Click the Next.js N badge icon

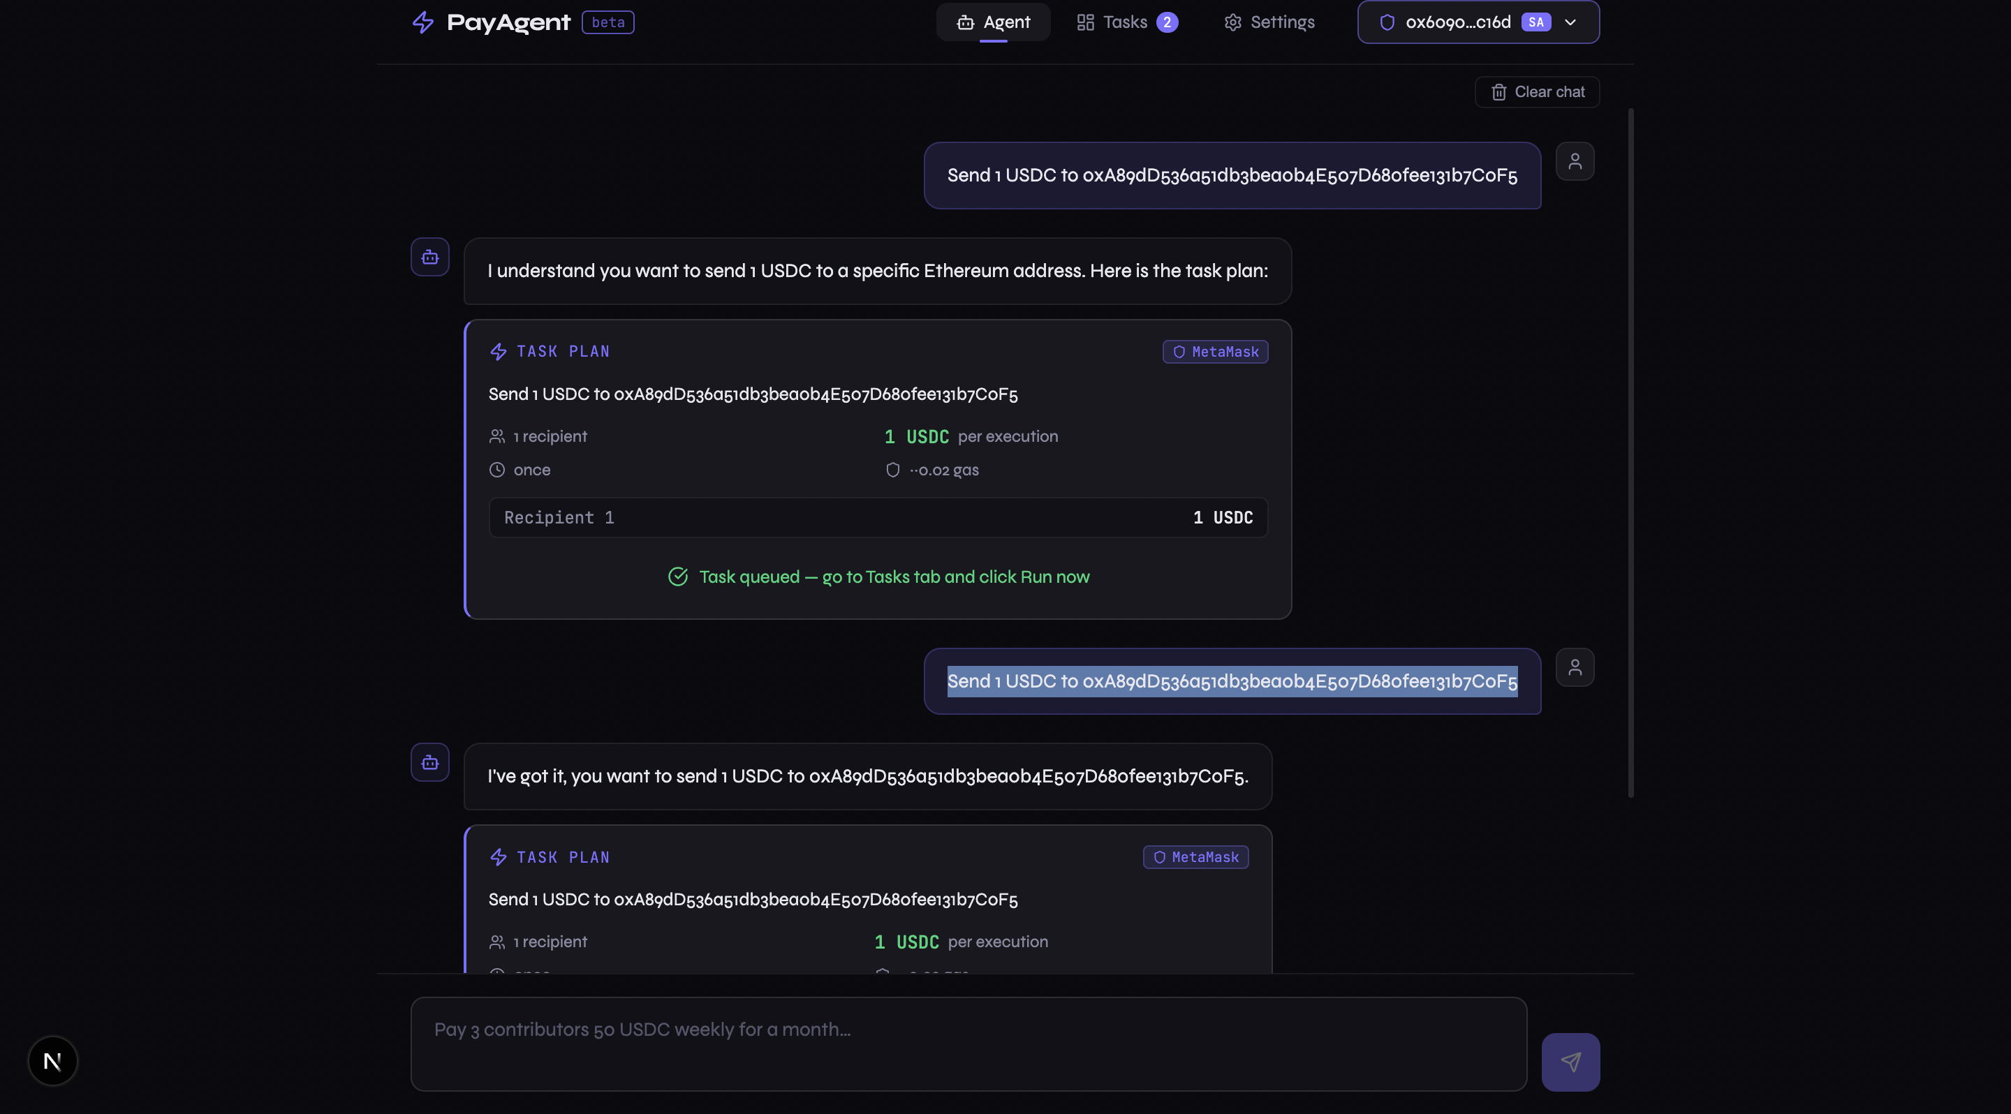click(x=52, y=1060)
